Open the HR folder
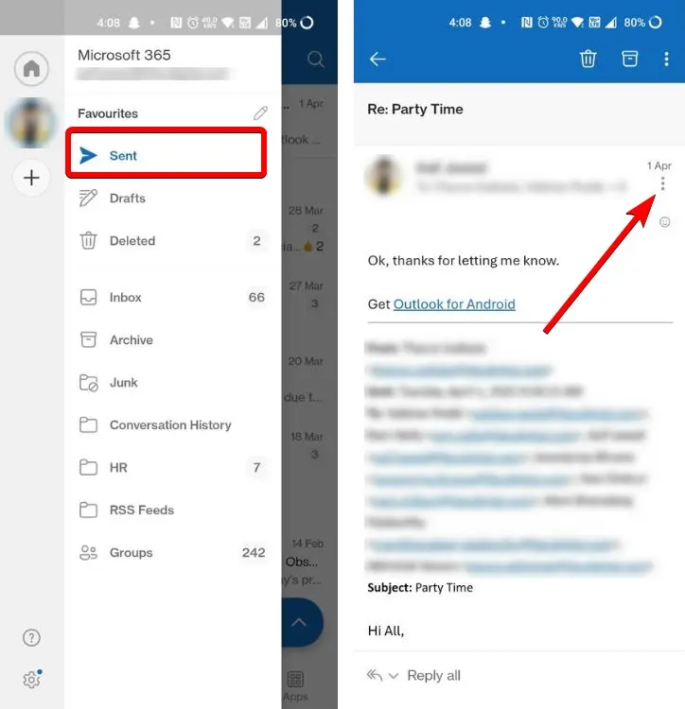685x709 pixels. [x=173, y=467]
